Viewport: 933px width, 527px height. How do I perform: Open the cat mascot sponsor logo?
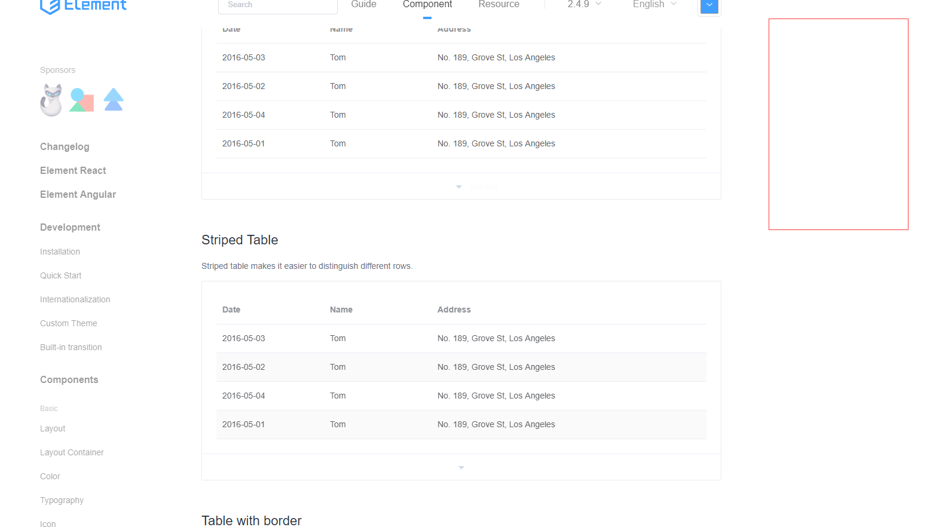tap(51, 100)
